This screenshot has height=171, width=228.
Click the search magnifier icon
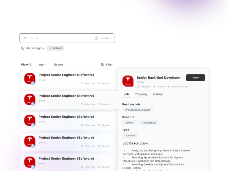tap(25, 38)
